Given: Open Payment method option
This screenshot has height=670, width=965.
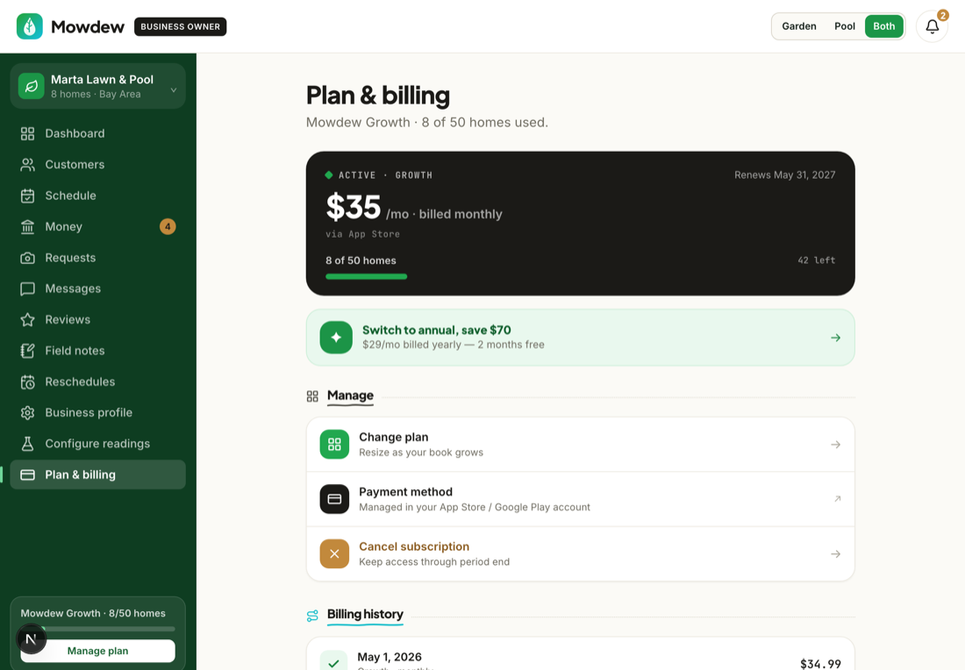Looking at the screenshot, I should [581, 499].
